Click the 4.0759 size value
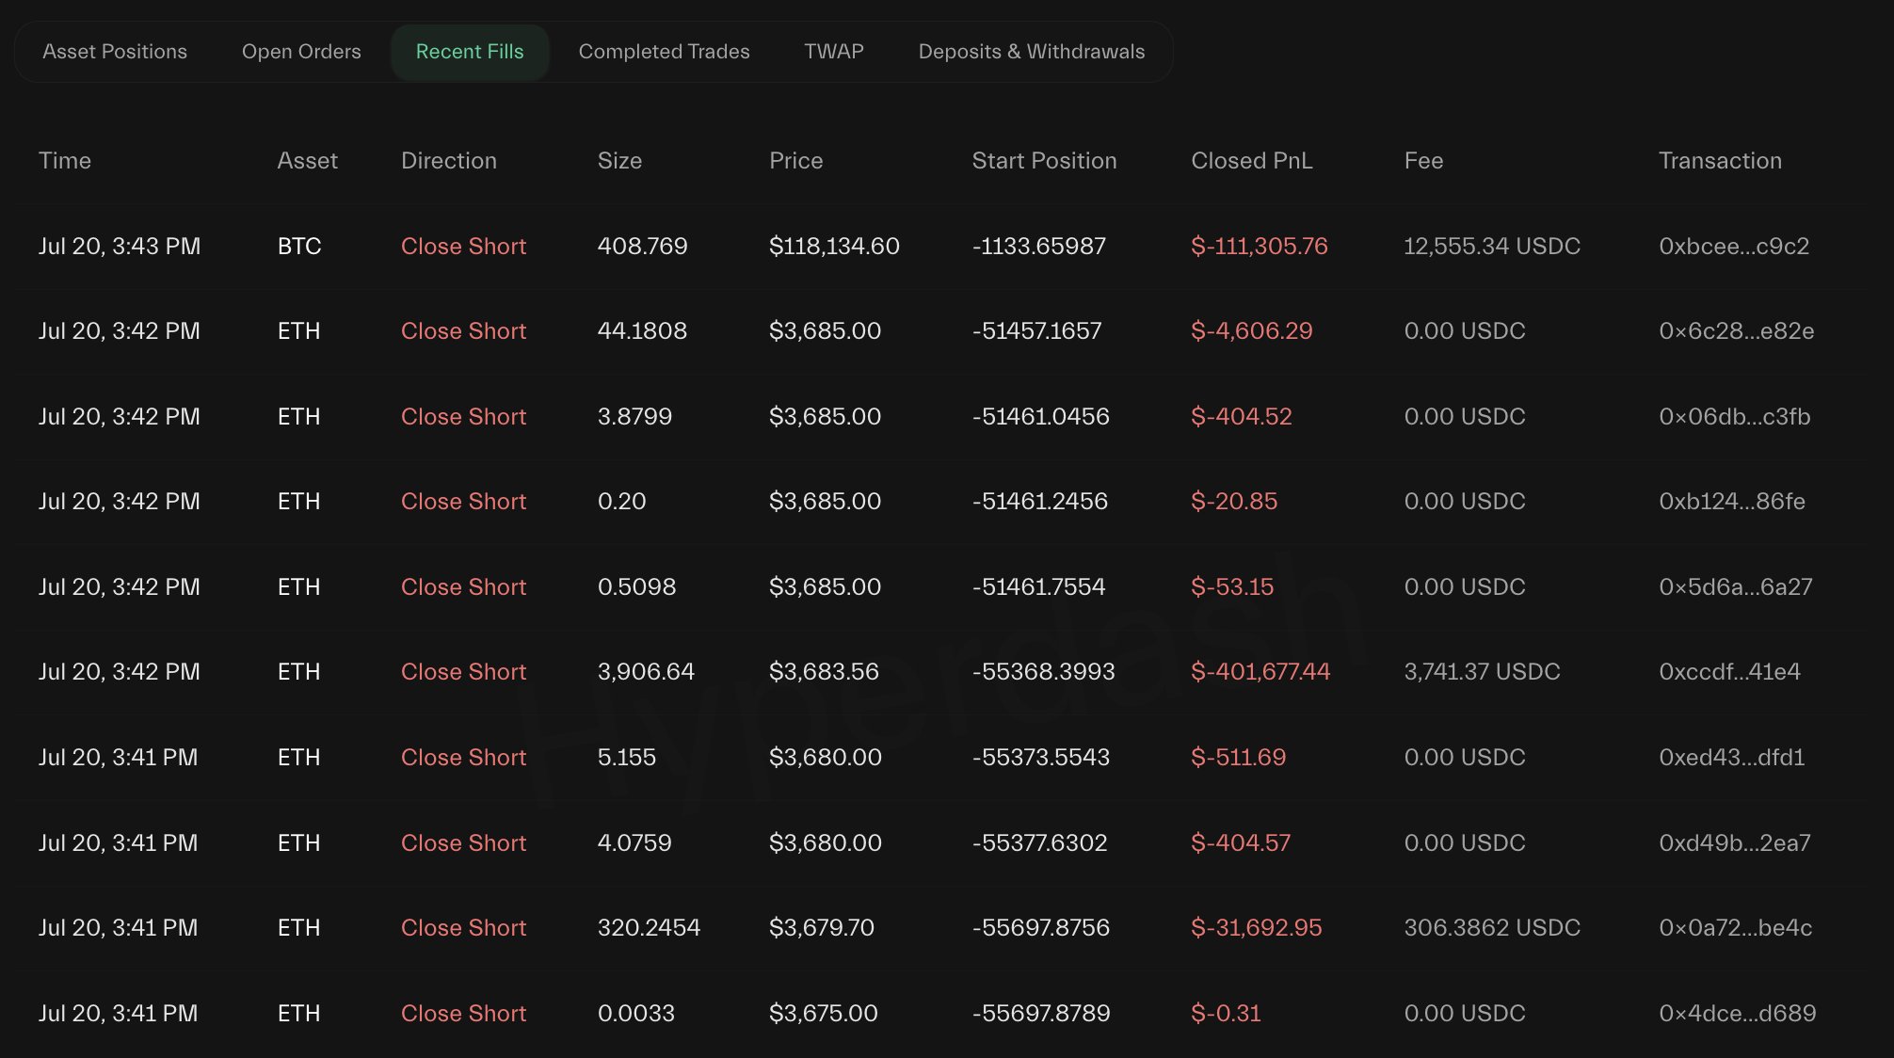Viewport: 1894px width, 1058px height. pos(634,843)
